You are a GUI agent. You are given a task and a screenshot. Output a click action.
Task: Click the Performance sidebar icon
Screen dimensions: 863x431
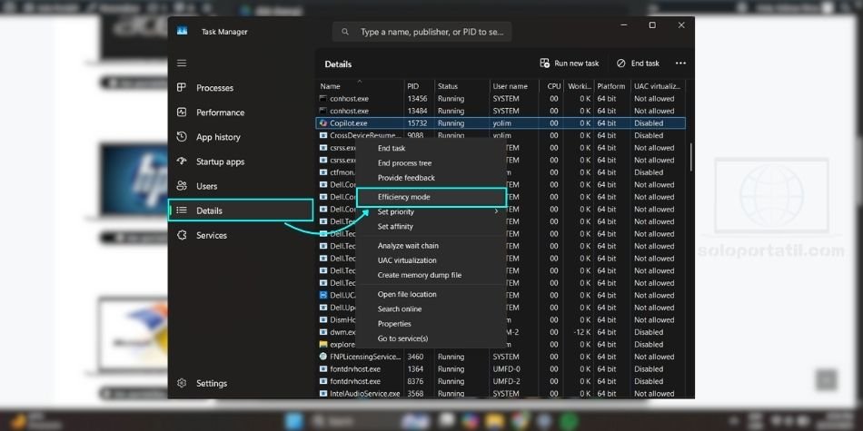click(182, 113)
